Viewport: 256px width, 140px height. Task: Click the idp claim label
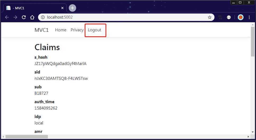pos(38,117)
